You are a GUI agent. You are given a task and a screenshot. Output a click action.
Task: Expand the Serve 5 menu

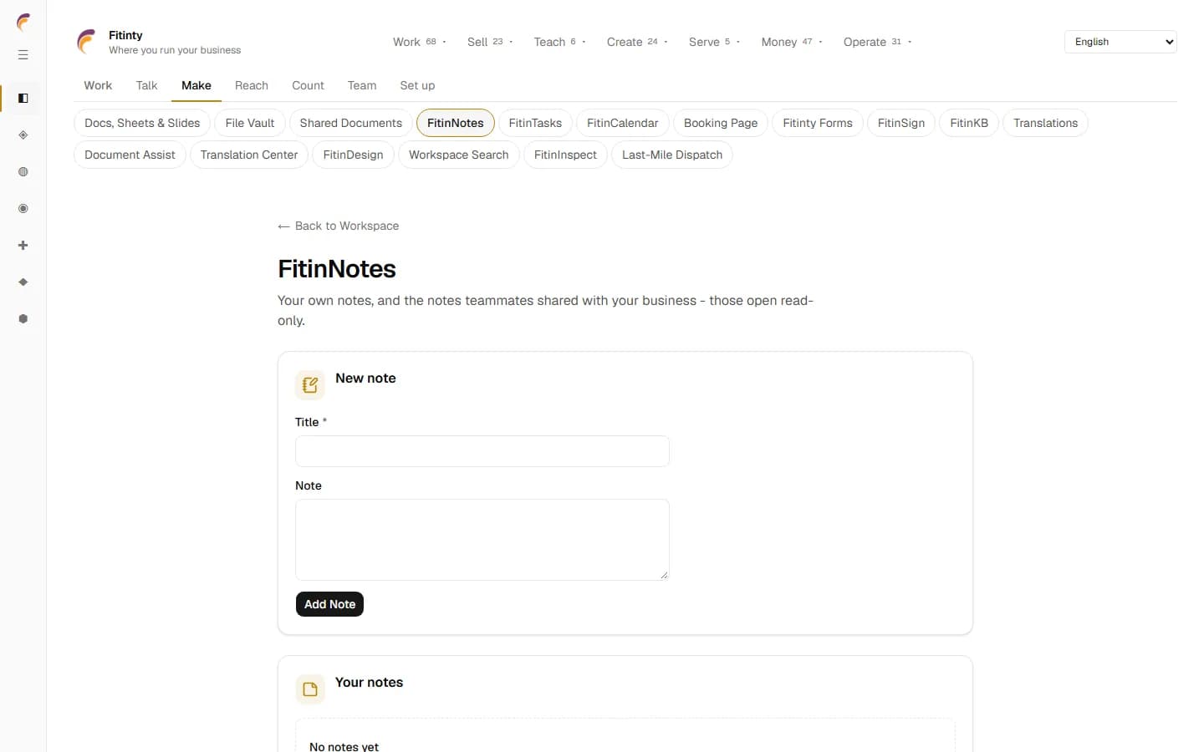pos(714,42)
